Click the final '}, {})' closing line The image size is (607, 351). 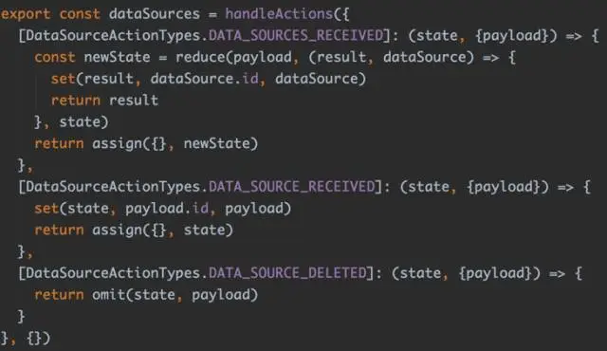click(26, 339)
